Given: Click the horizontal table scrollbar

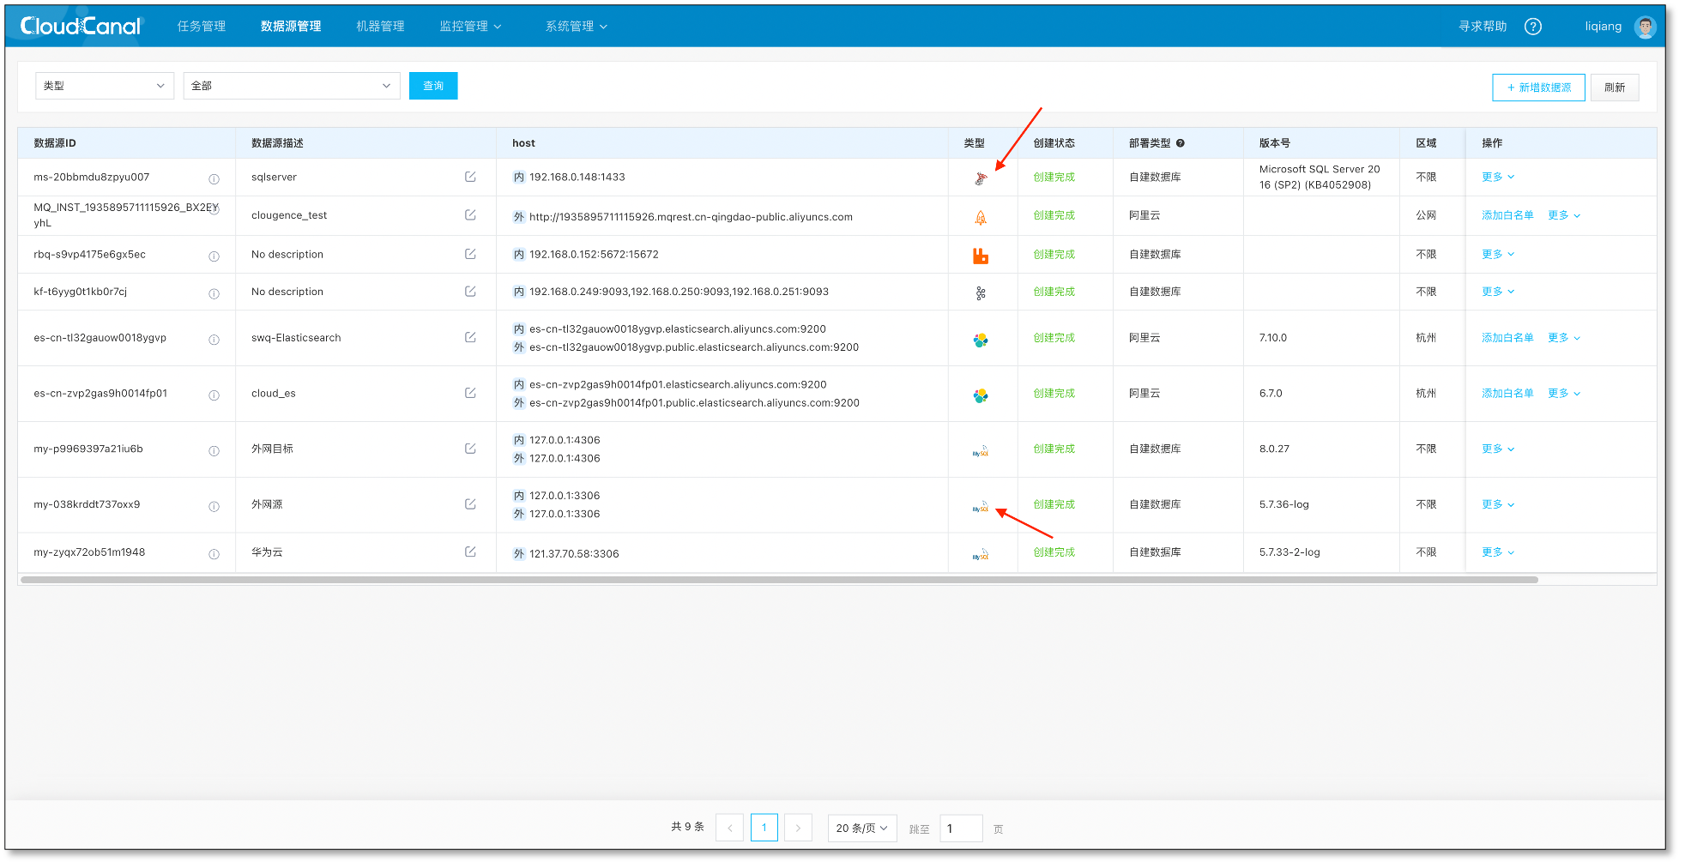Looking at the screenshot, I should pyautogui.click(x=779, y=580).
